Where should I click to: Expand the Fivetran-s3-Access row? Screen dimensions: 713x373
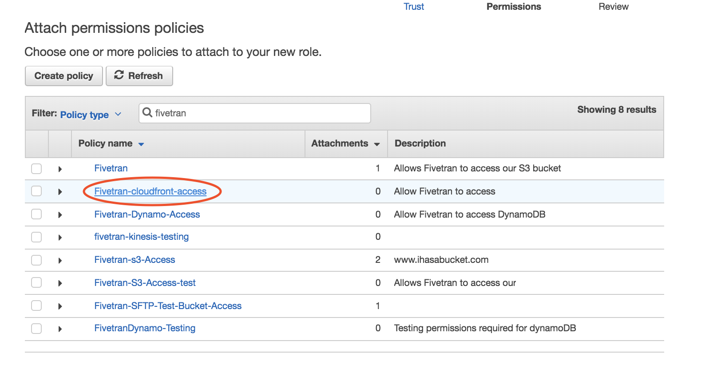tap(60, 261)
